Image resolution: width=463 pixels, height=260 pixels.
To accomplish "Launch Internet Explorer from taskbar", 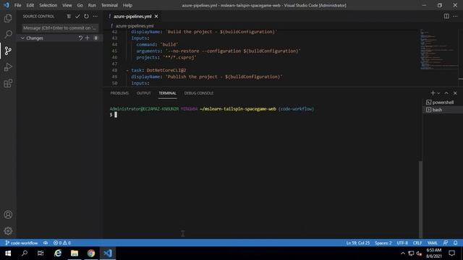I will coord(58,253).
